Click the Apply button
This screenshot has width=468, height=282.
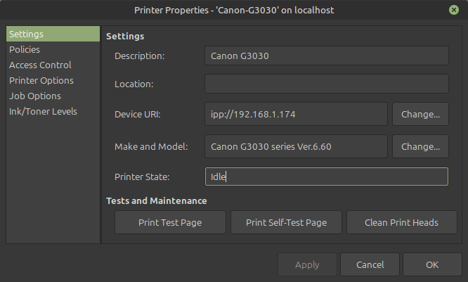click(307, 265)
